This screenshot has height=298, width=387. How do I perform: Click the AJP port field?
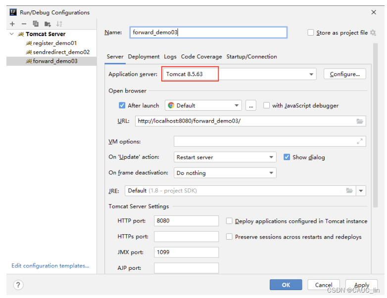coord(186,268)
